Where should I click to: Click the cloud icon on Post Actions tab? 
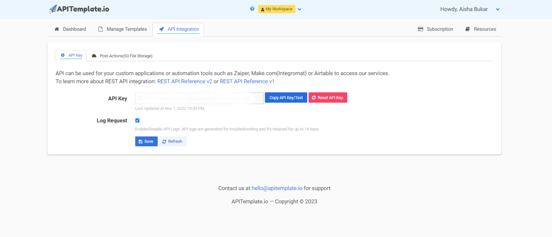(x=94, y=56)
